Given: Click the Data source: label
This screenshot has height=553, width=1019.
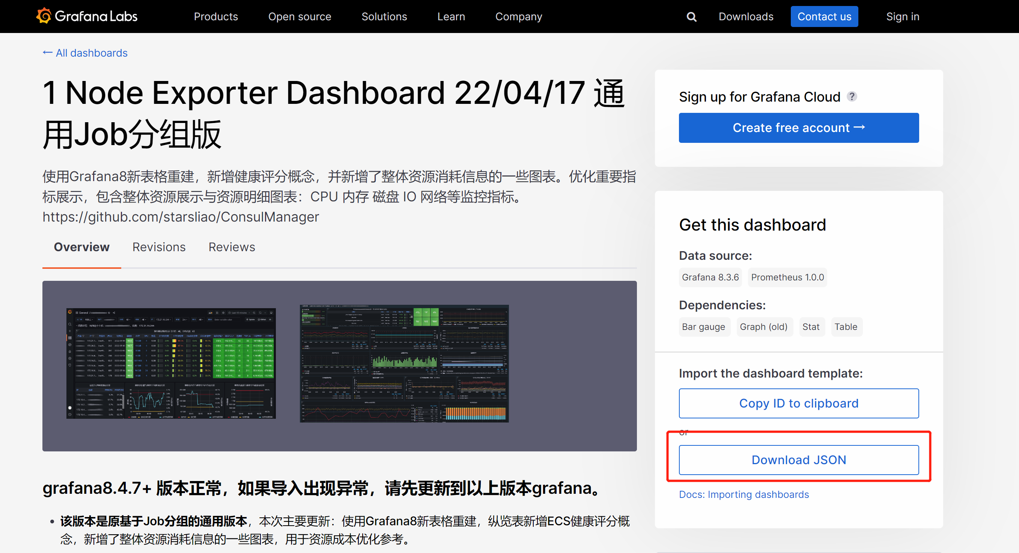Looking at the screenshot, I should 715,255.
